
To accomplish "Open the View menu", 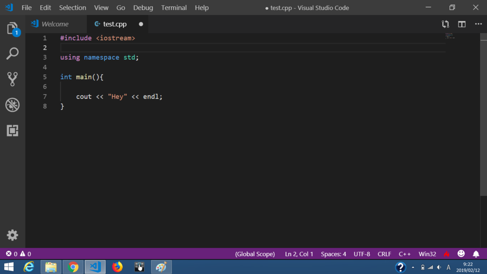I will [101, 8].
